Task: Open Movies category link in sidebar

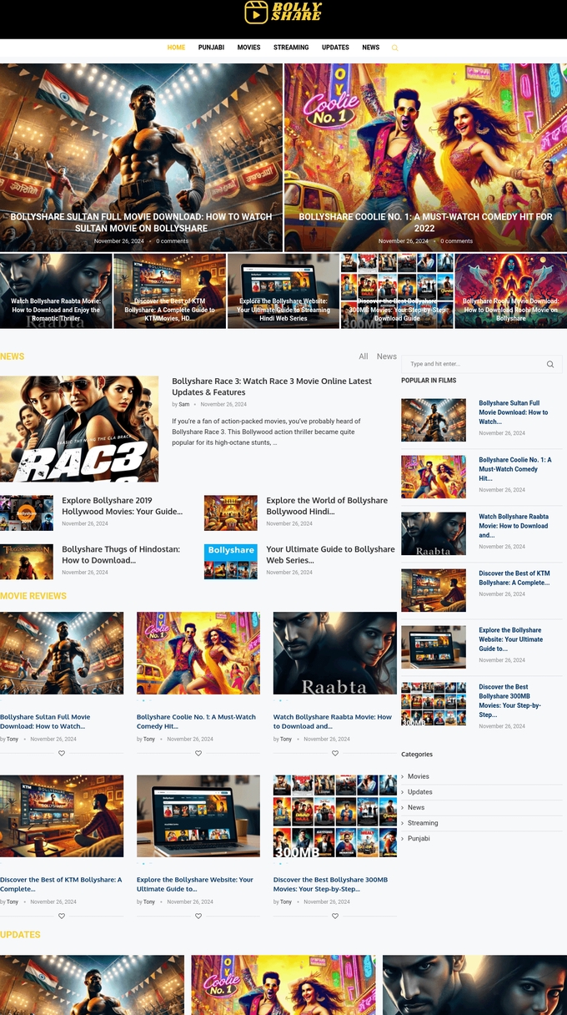Action: [419, 777]
